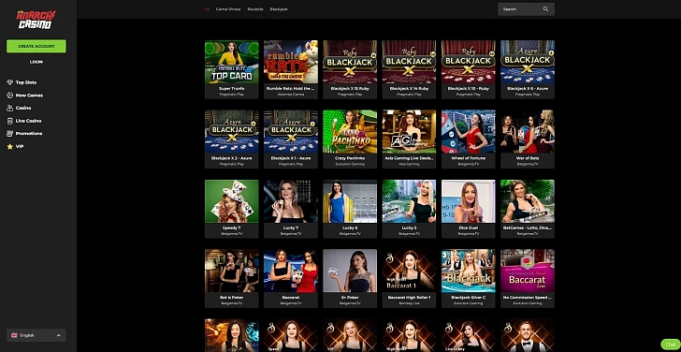Click the Casino icon in sidebar
This screenshot has width=681, height=352.
tap(10, 108)
